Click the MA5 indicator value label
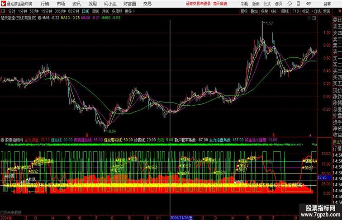Viewport: 342px width, 220px height. pyautogui.click(x=51, y=18)
